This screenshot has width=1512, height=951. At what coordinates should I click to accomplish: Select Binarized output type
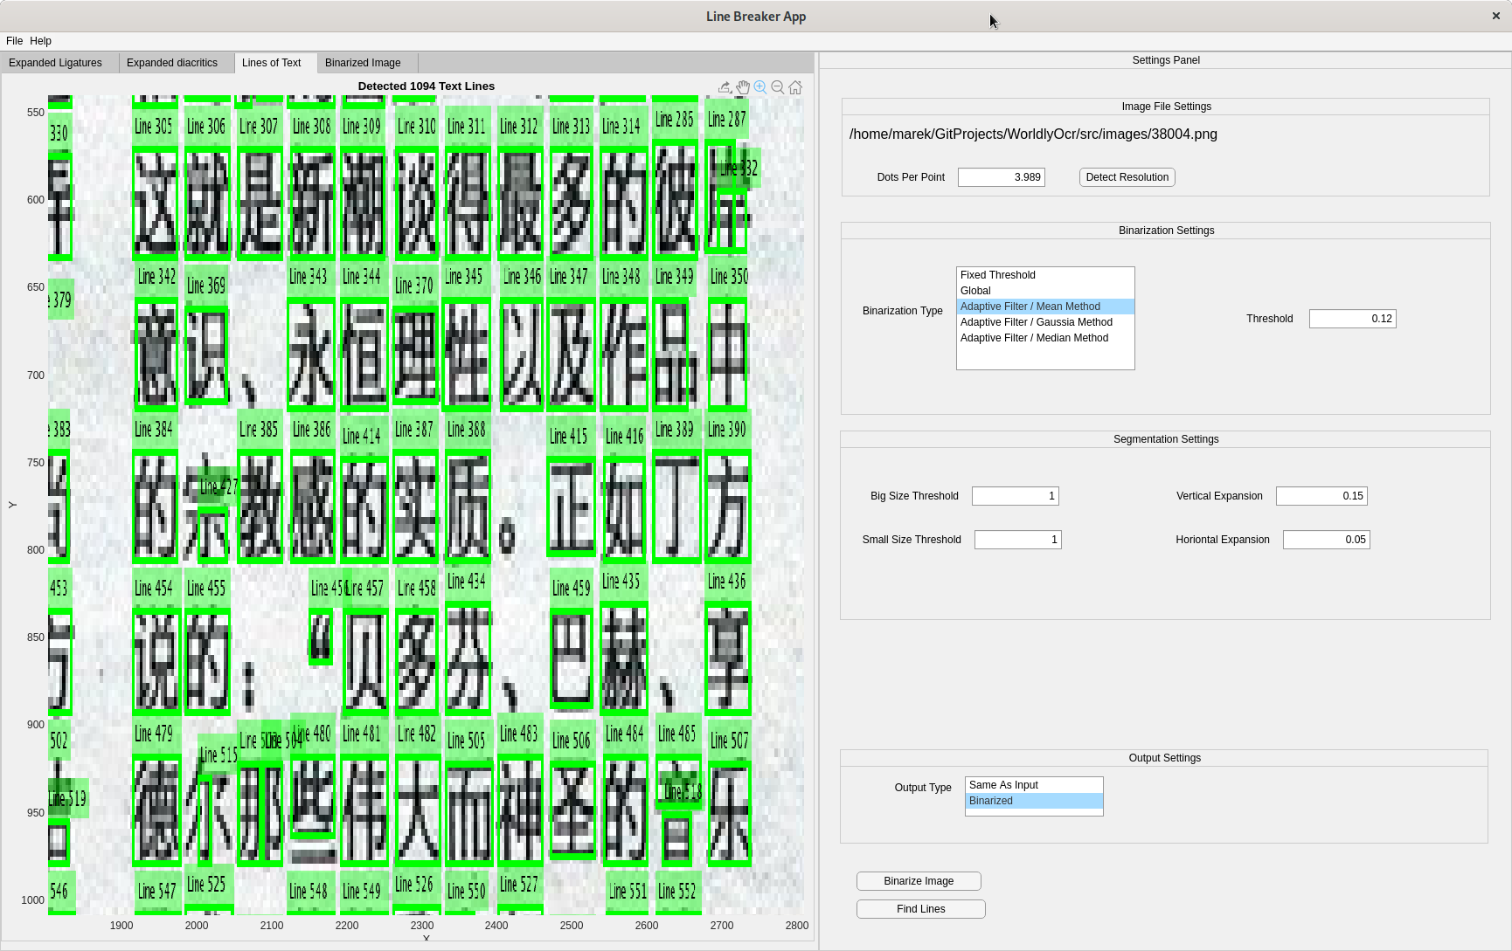point(1034,801)
